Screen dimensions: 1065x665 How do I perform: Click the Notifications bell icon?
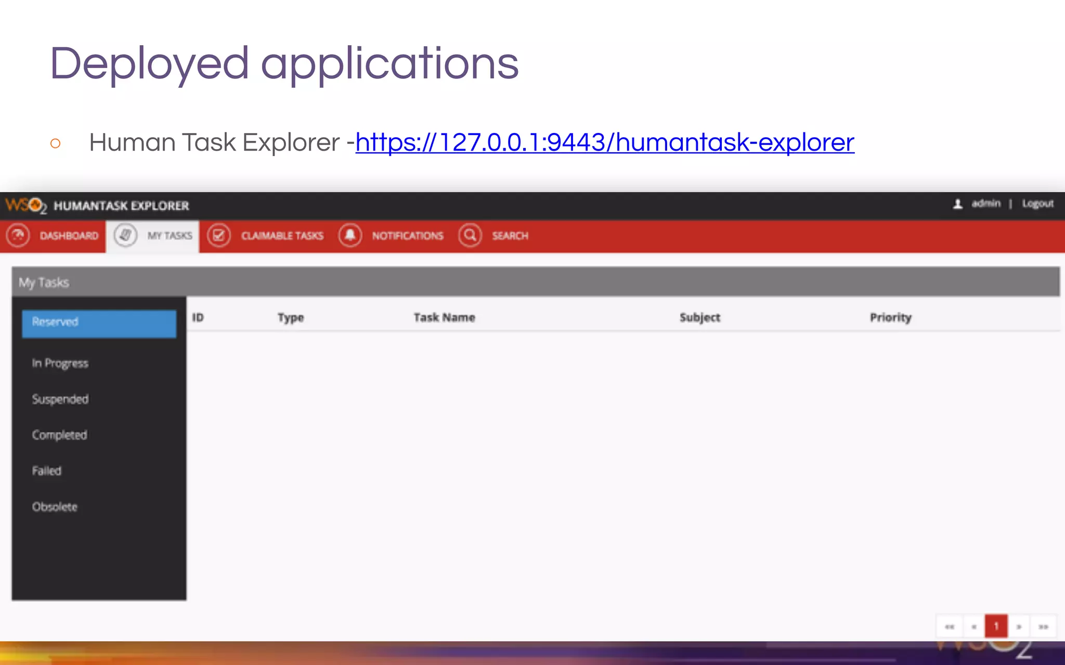[x=350, y=236]
